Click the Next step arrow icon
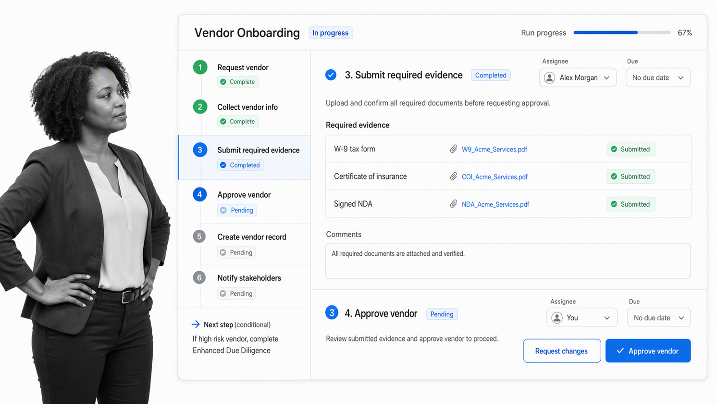The height and width of the screenshot is (404, 717). tap(196, 324)
